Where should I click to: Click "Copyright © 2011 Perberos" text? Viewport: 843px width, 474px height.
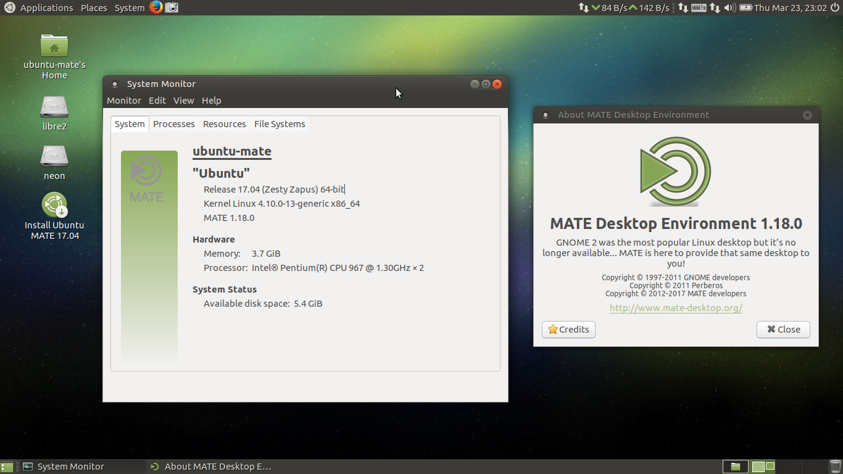(x=676, y=286)
